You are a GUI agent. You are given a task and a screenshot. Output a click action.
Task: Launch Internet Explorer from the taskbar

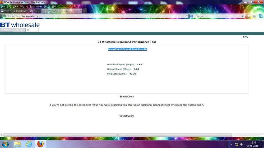[x=29, y=144]
